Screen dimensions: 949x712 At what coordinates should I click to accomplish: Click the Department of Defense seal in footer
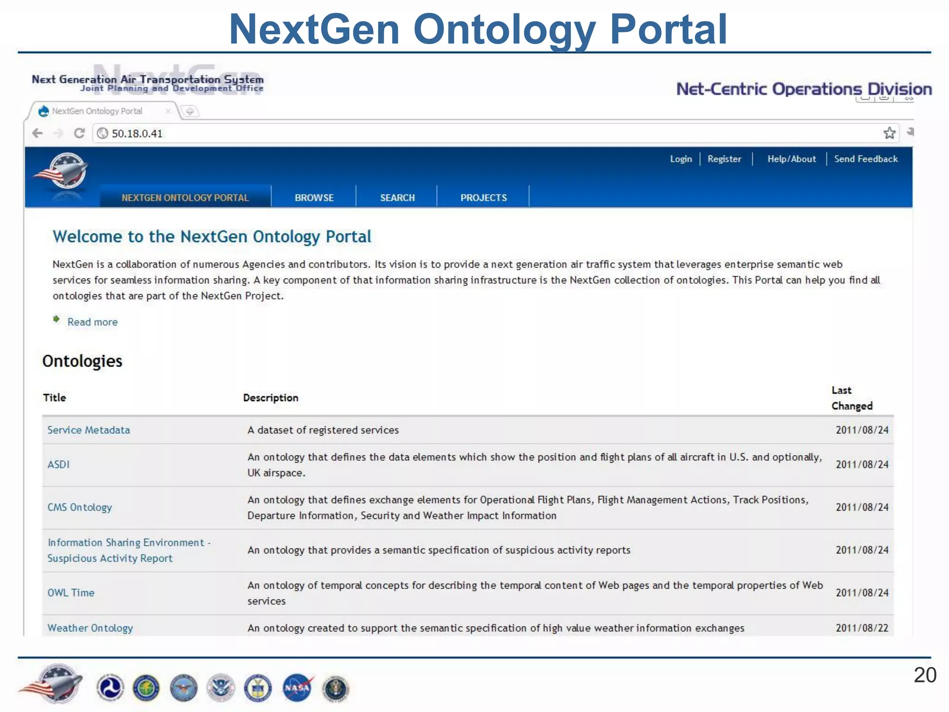183,688
